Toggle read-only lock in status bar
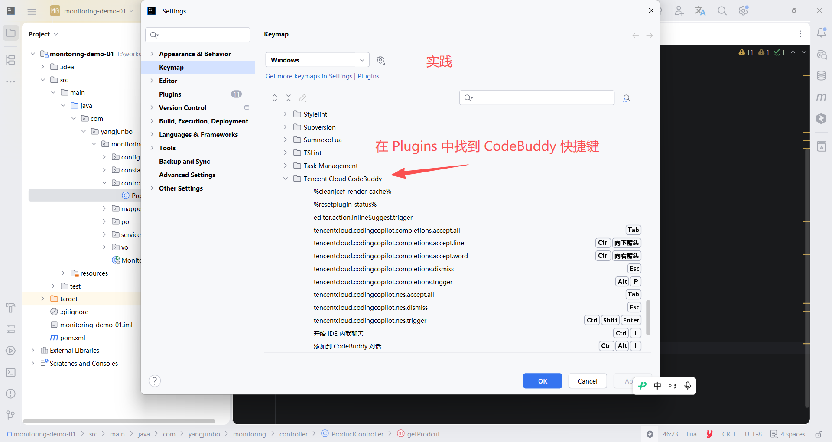This screenshot has width=832, height=442. (819, 434)
